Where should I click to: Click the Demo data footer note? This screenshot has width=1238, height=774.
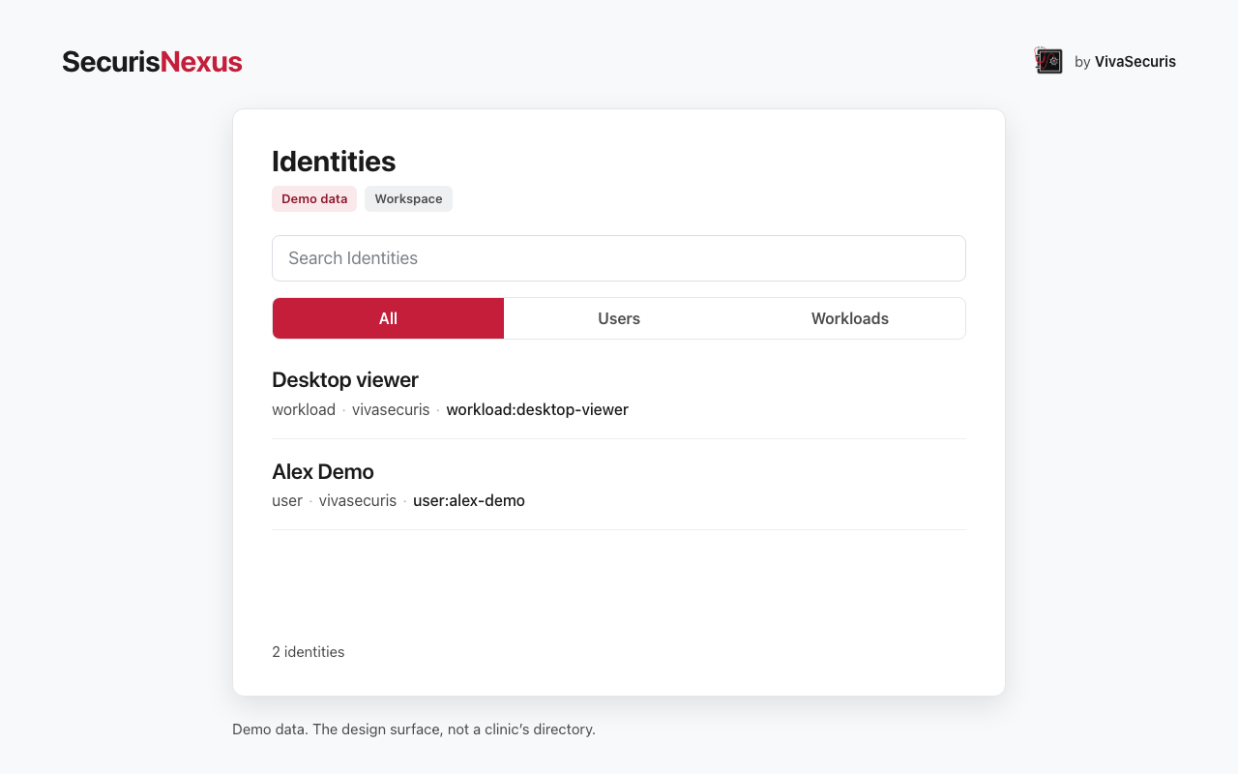(414, 729)
